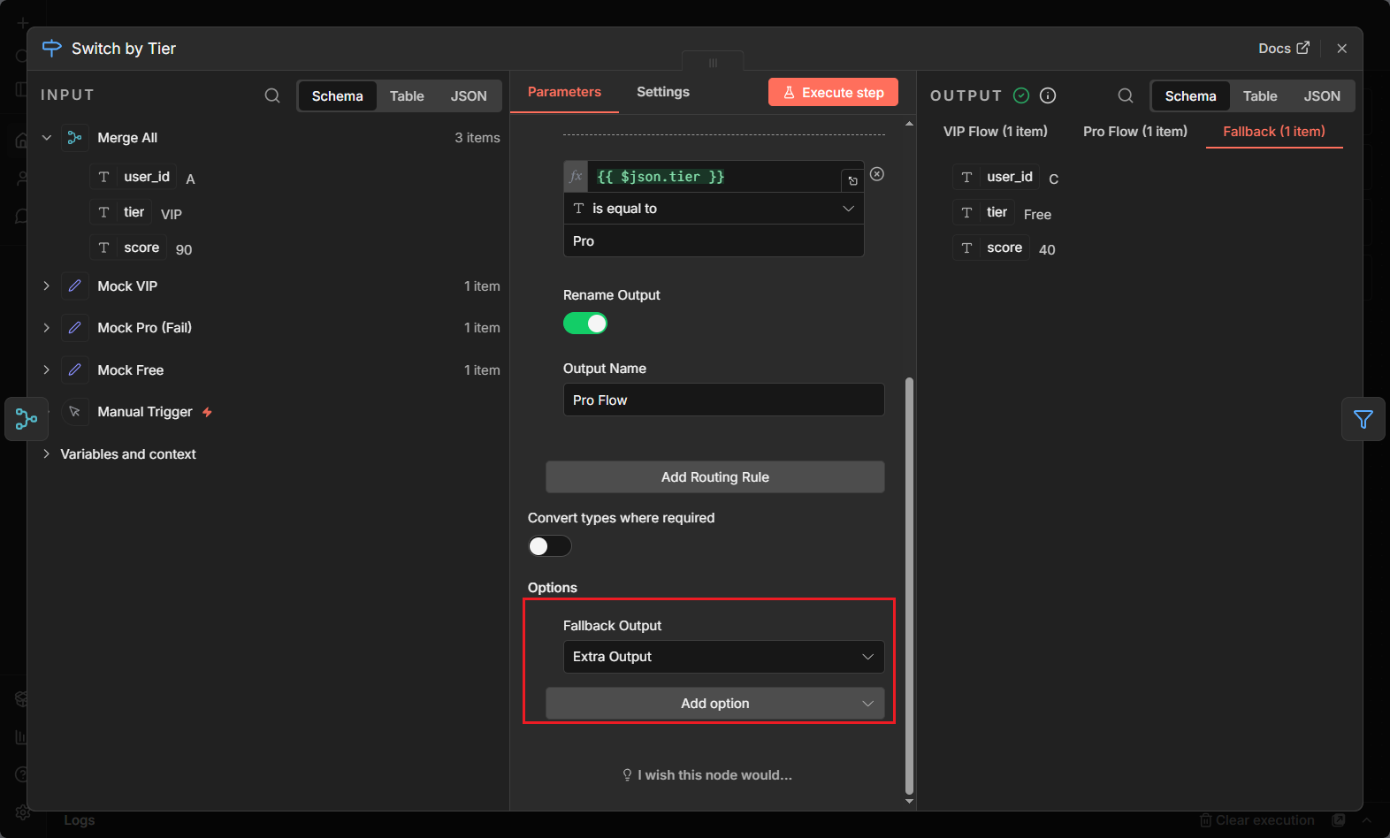This screenshot has height=838, width=1390.
Task: Click the Merge node icon on the left edge
Action: [x=27, y=419]
